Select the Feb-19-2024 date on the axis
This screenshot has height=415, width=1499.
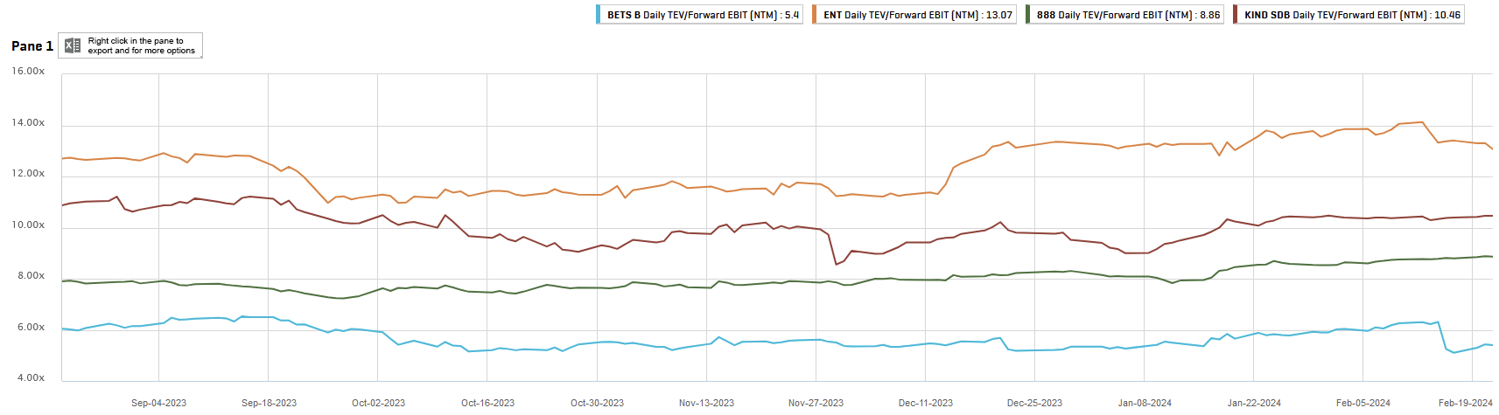[x=1465, y=403]
